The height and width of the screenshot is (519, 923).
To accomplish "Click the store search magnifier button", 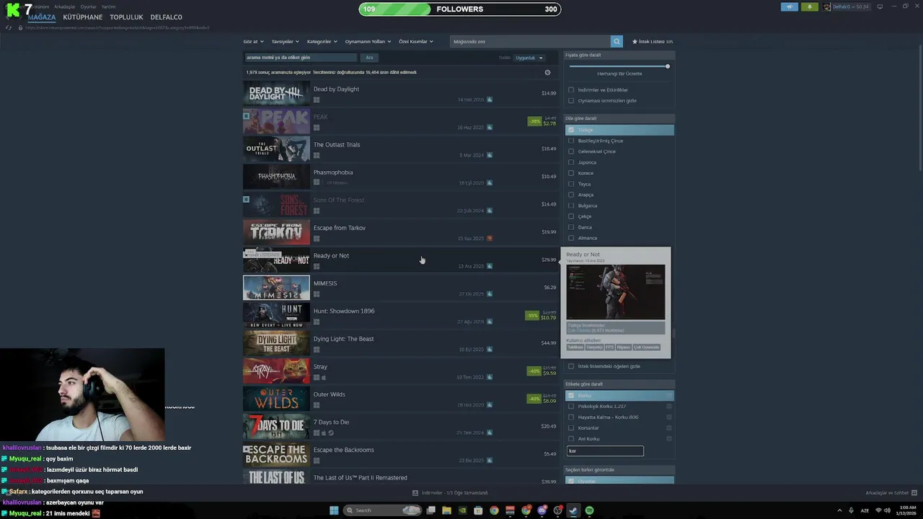I will [x=617, y=42].
